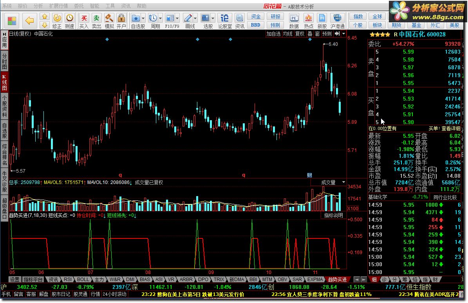Click the 研报 research report button
This screenshot has height=303, width=468.
pos(275,17)
